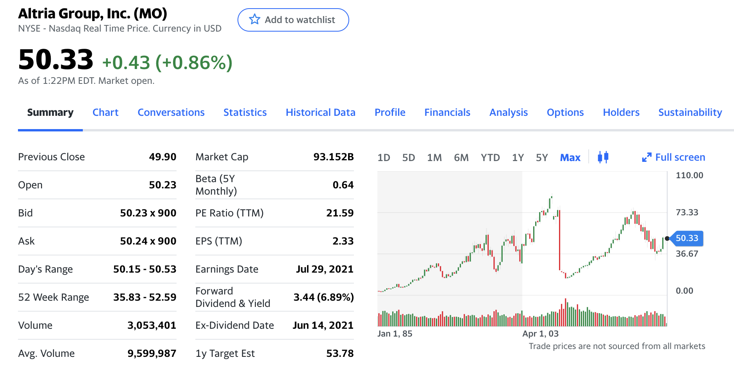The image size is (734, 374).
Task: Select the 5Y chart range
Action: pyautogui.click(x=542, y=158)
